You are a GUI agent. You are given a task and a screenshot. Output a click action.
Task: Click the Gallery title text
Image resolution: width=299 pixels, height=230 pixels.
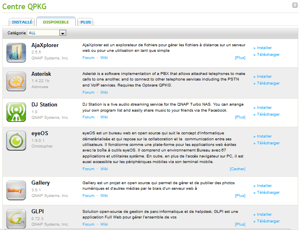tap(41, 183)
